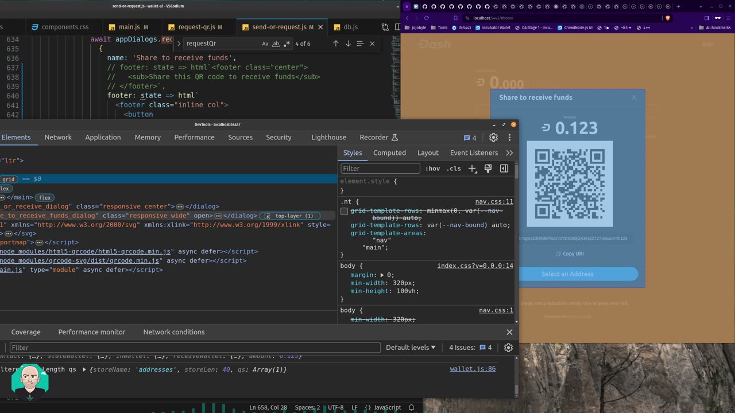Open DevTools settings gear
Viewport: 735px width, 413px height.
tap(493, 137)
